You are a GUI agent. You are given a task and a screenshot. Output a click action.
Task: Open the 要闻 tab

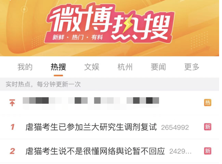pos(158,67)
